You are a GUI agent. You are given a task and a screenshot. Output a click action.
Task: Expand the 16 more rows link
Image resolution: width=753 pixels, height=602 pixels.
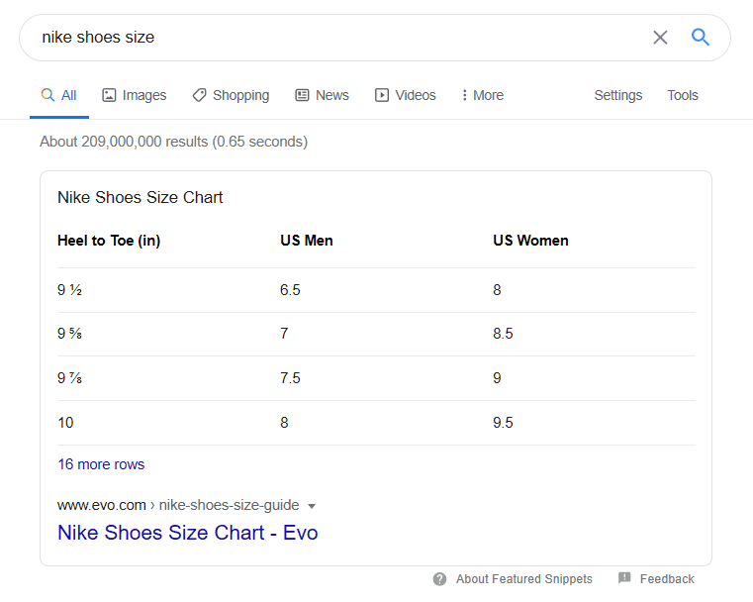pyautogui.click(x=101, y=464)
